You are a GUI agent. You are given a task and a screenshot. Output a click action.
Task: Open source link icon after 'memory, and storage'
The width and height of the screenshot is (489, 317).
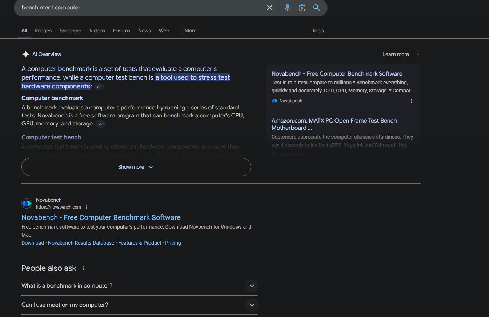[101, 124]
